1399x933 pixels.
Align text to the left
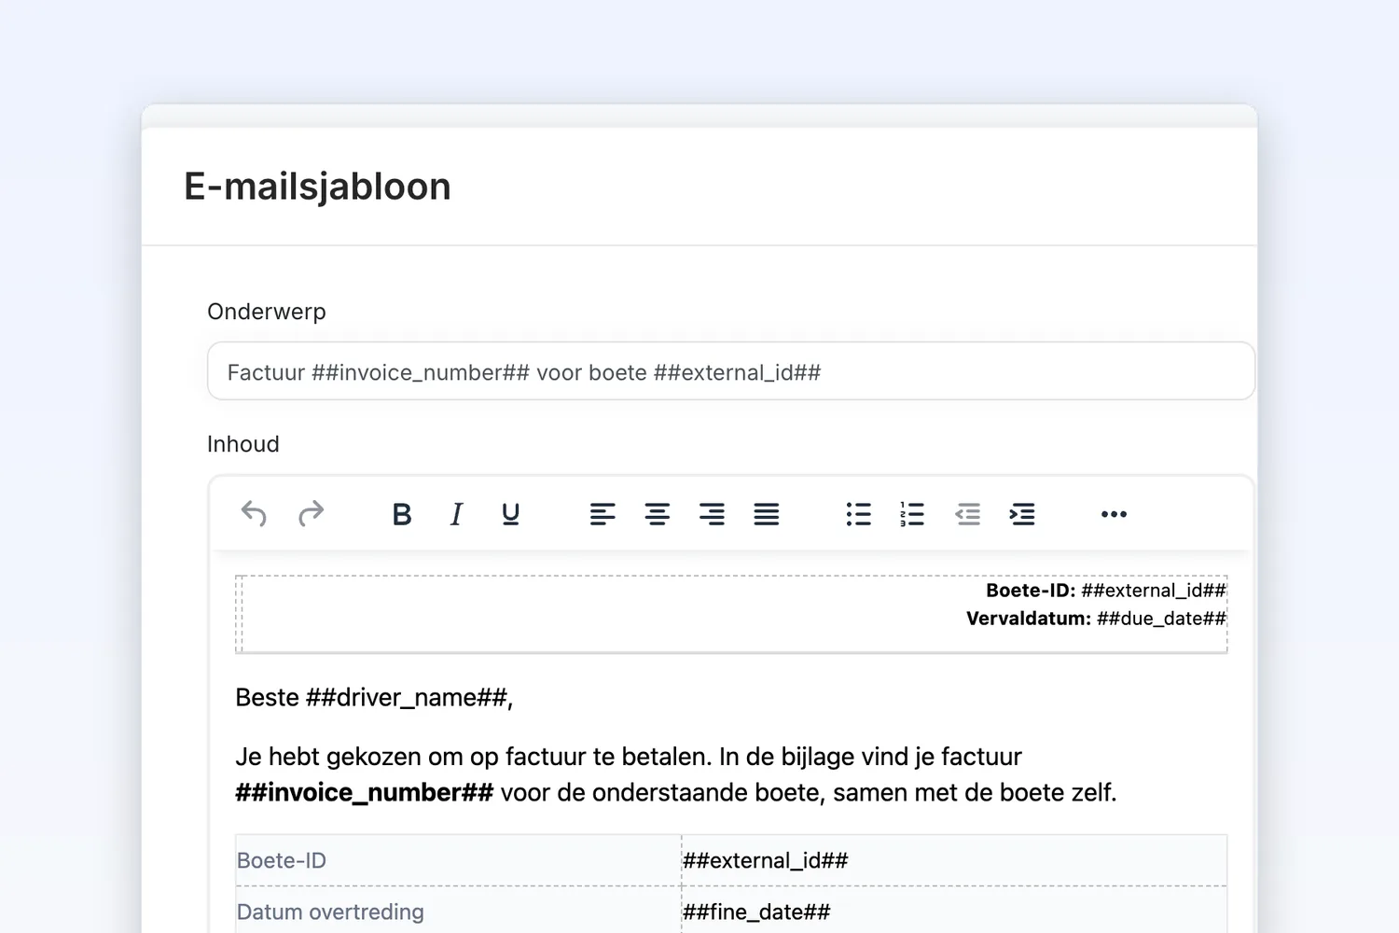[x=603, y=514]
